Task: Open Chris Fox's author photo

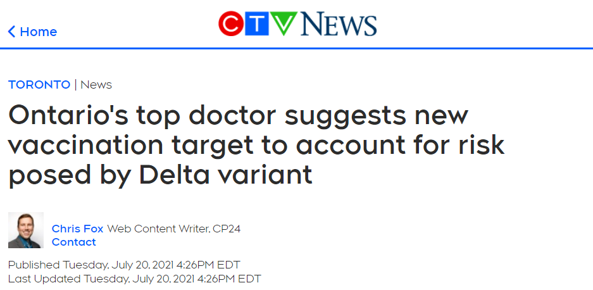Action: [x=26, y=230]
